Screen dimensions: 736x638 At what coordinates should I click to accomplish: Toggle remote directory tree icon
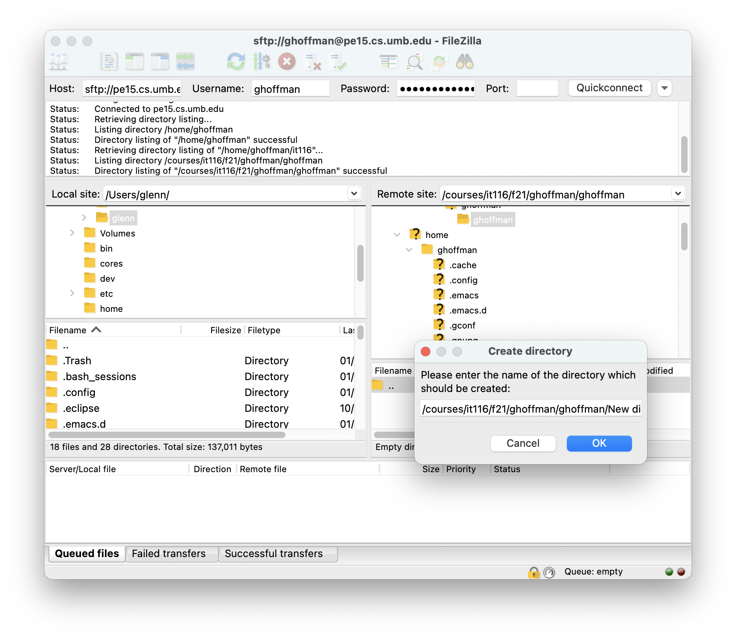point(160,62)
